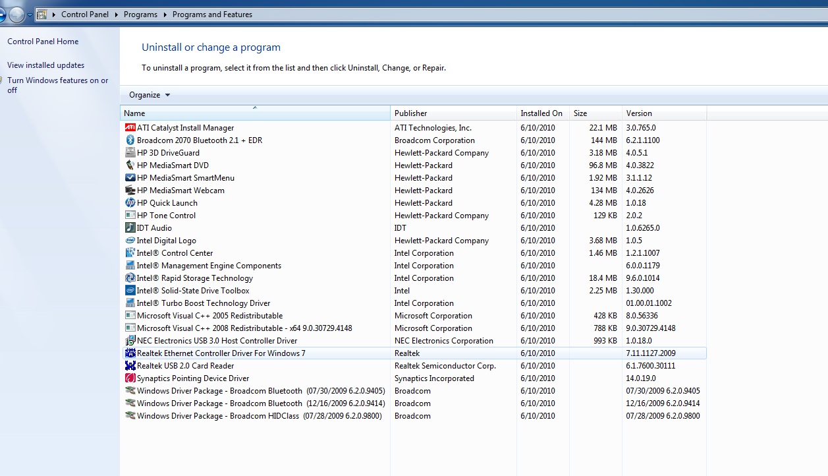Click size value 22.1 MB
Image resolution: width=828 pixels, height=476 pixels.
point(603,128)
